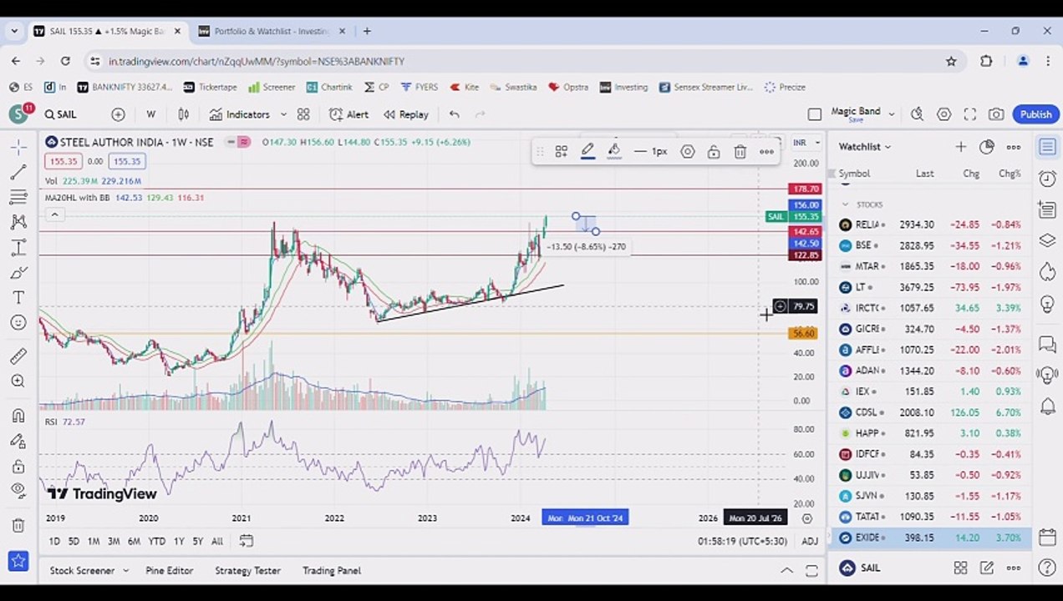Screen dimensions: 1063x601
Task: Add a symbol to the Watchlist
Action: coord(960,147)
